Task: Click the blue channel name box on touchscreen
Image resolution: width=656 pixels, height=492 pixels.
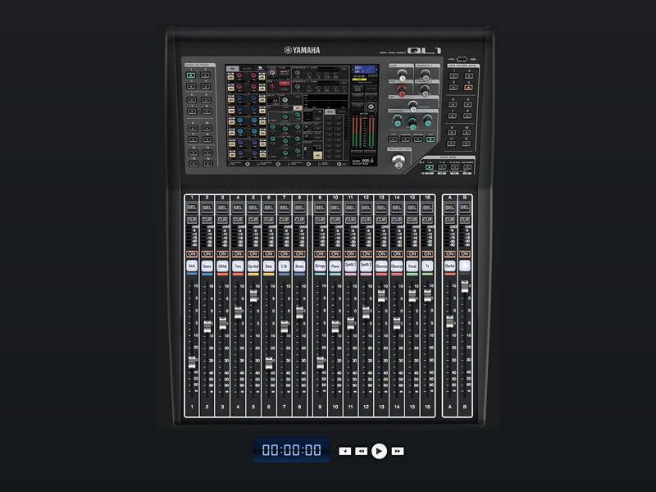Action: (364, 70)
